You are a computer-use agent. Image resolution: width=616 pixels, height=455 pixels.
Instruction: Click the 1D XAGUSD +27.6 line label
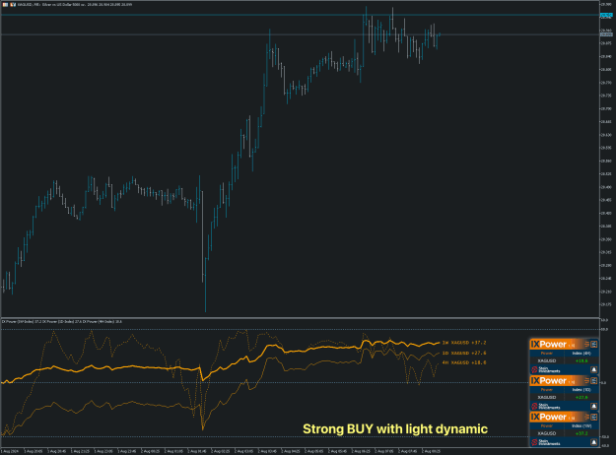[464, 353]
